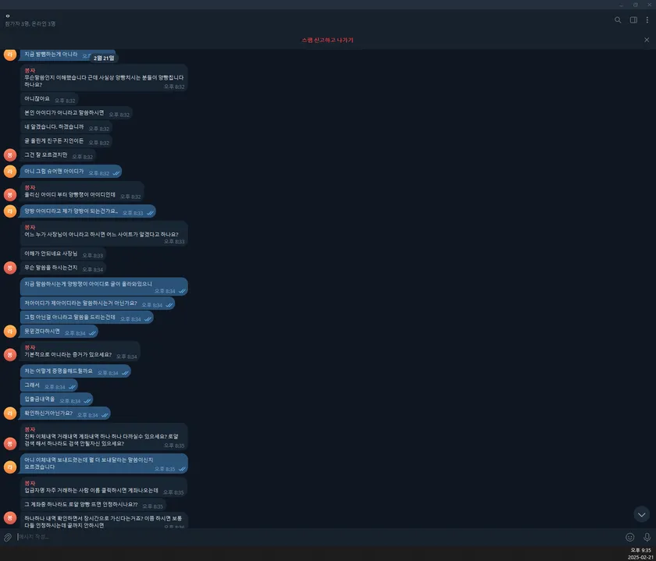Screen dimensions: 656x561
Task: Click the red avatar beside '무슨 말씀을 하시는건지'
Action: pyautogui.click(x=10, y=268)
